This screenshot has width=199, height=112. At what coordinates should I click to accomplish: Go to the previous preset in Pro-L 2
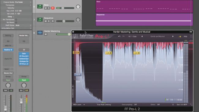point(142,37)
